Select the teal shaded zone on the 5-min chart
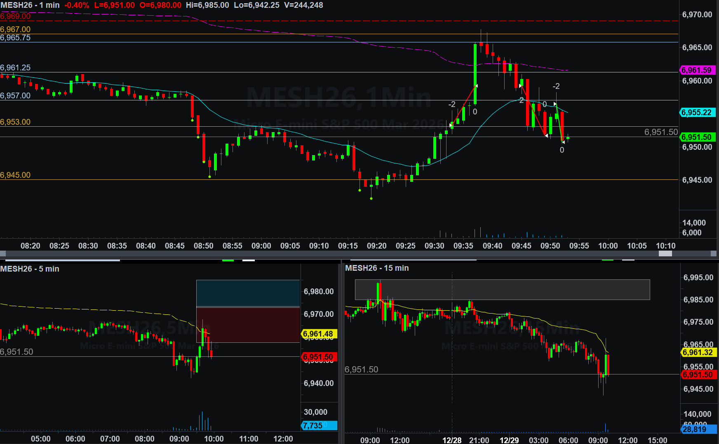Image resolution: width=719 pixels, height=444 pixels. (x=248, y=293)
